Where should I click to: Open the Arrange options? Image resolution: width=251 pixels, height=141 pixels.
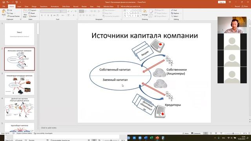pos(145,13)
